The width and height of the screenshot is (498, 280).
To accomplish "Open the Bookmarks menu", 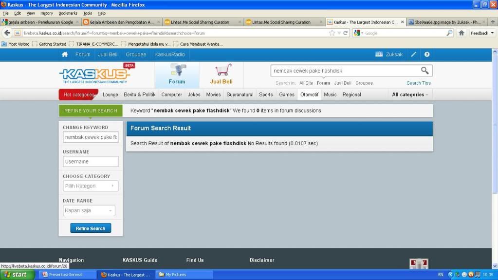I will tap(68, 13).
